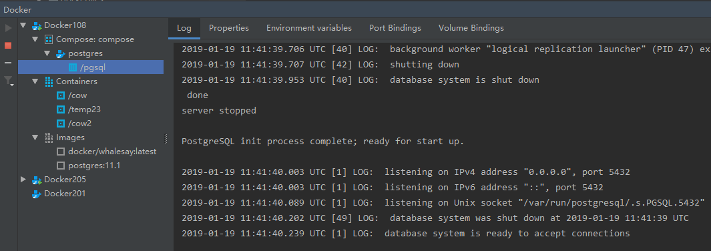The width and height of the screenshot is (711, 251).
Task: Click log line 'database system is shut down'
Action: [361, 79]
